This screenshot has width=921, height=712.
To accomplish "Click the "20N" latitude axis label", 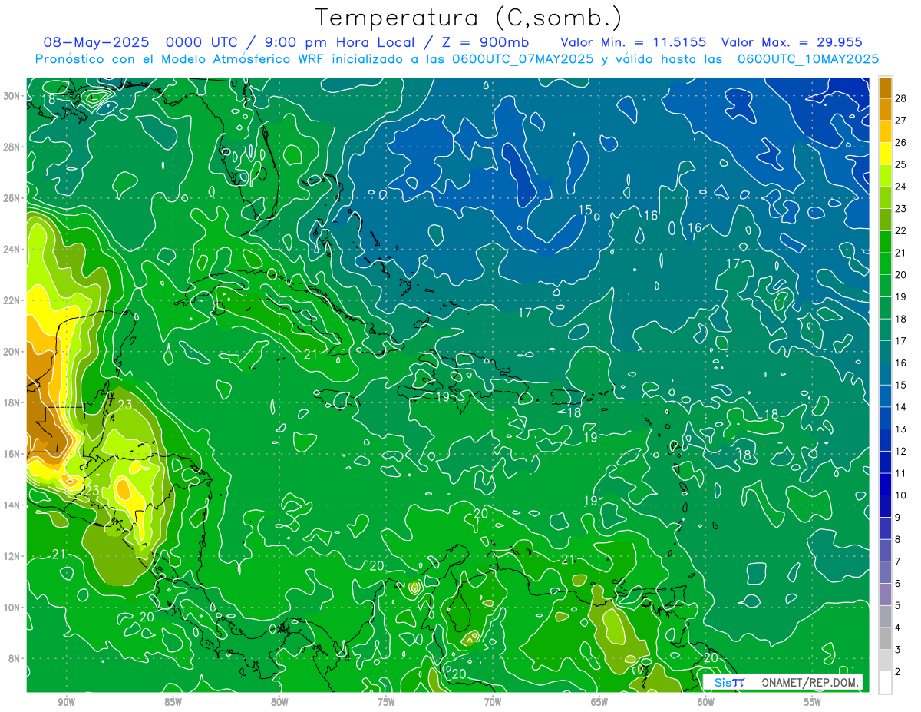I will (x=12, y=352).
